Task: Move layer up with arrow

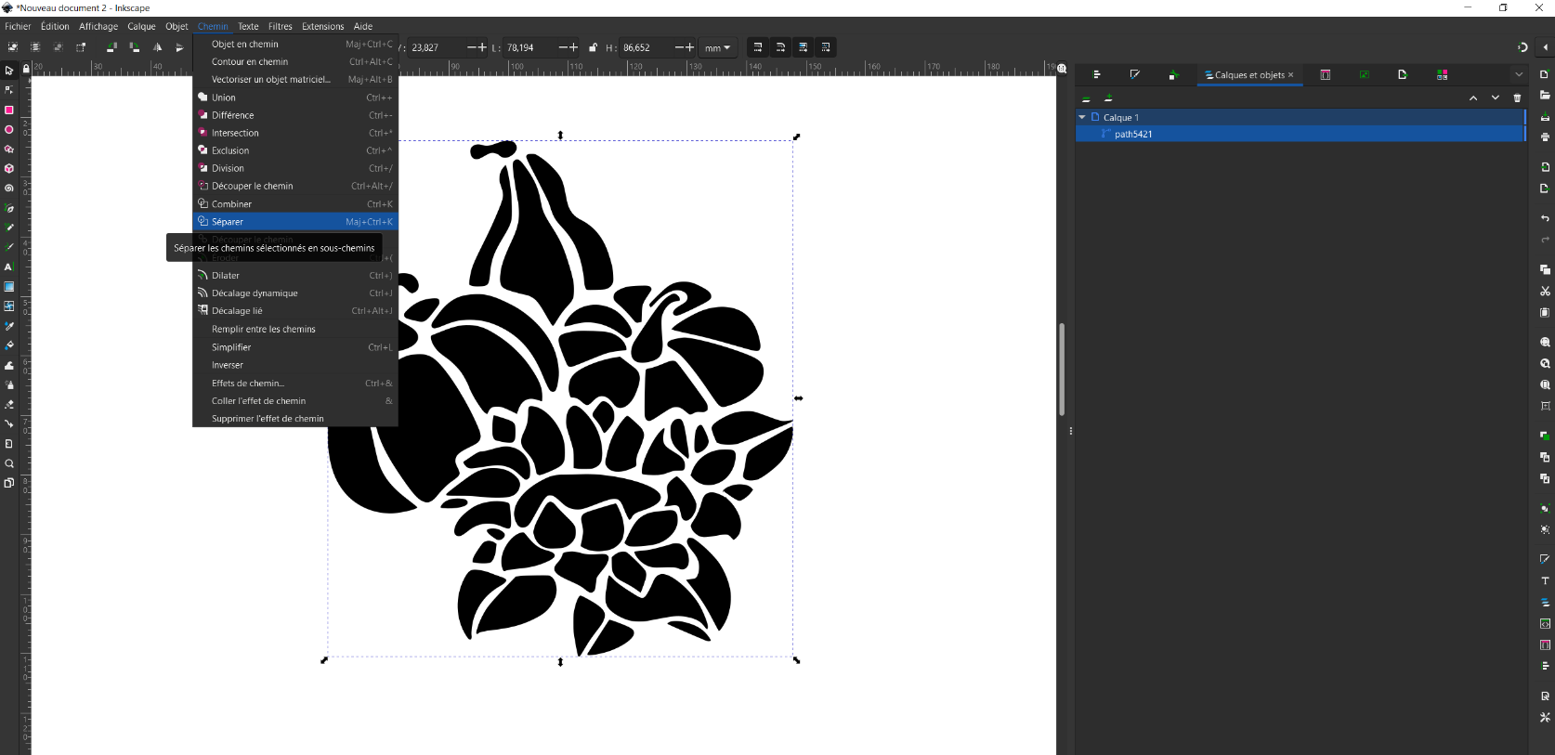Action: click(x=1473, y=98)
